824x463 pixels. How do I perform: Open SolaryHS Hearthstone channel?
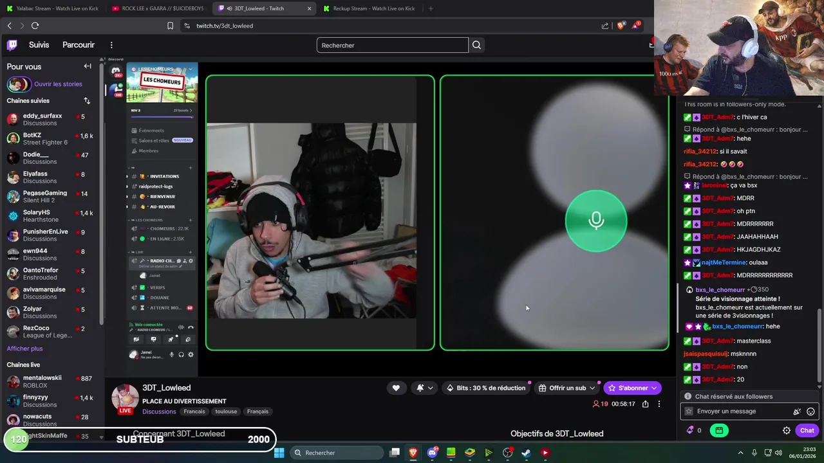(x=51, y=216)
